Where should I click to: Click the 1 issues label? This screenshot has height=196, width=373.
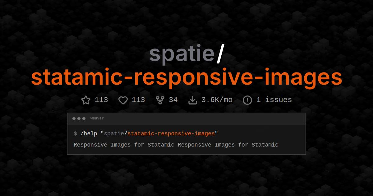pos(274,100)
